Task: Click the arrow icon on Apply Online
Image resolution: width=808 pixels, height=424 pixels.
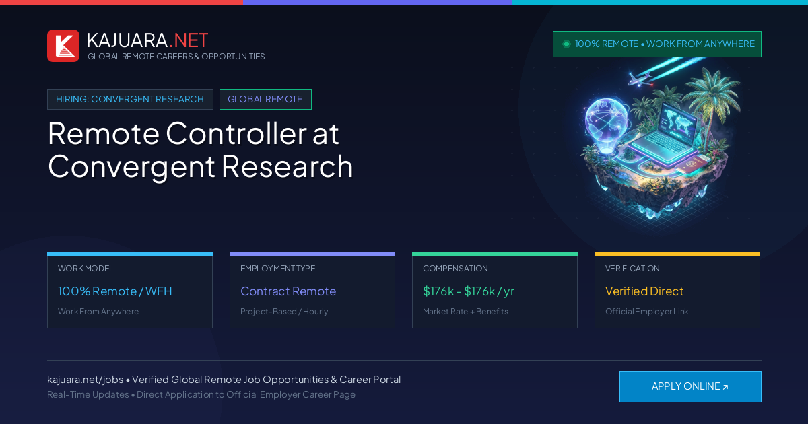Action: click(725, 387)
